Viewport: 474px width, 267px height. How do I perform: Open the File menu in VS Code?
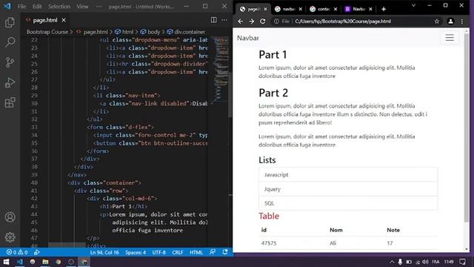click(21, 7)
